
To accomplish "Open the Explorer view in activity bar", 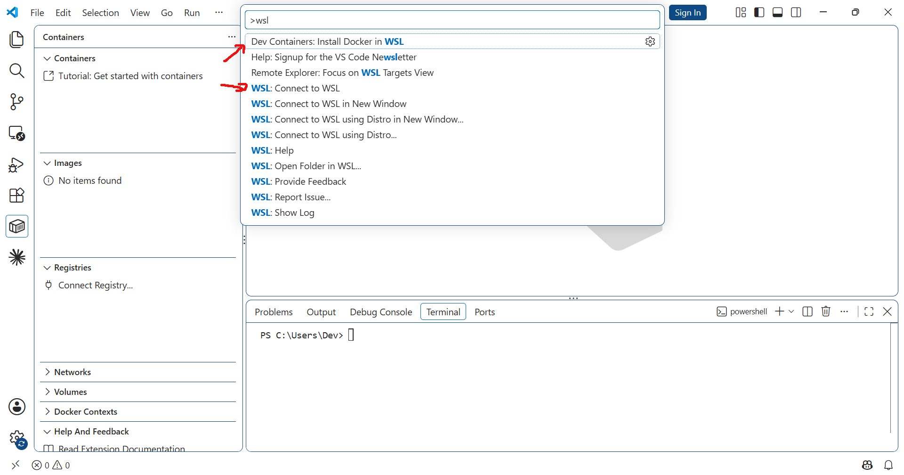I will [x=17, y=40].
